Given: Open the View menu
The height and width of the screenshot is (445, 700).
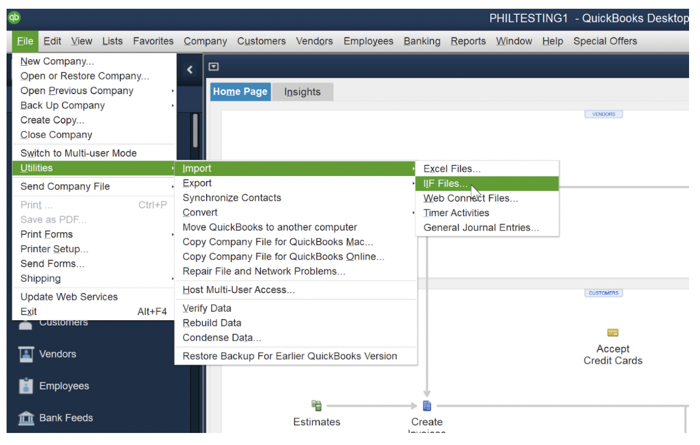Looking at the screenshot, I should point(81,41).
